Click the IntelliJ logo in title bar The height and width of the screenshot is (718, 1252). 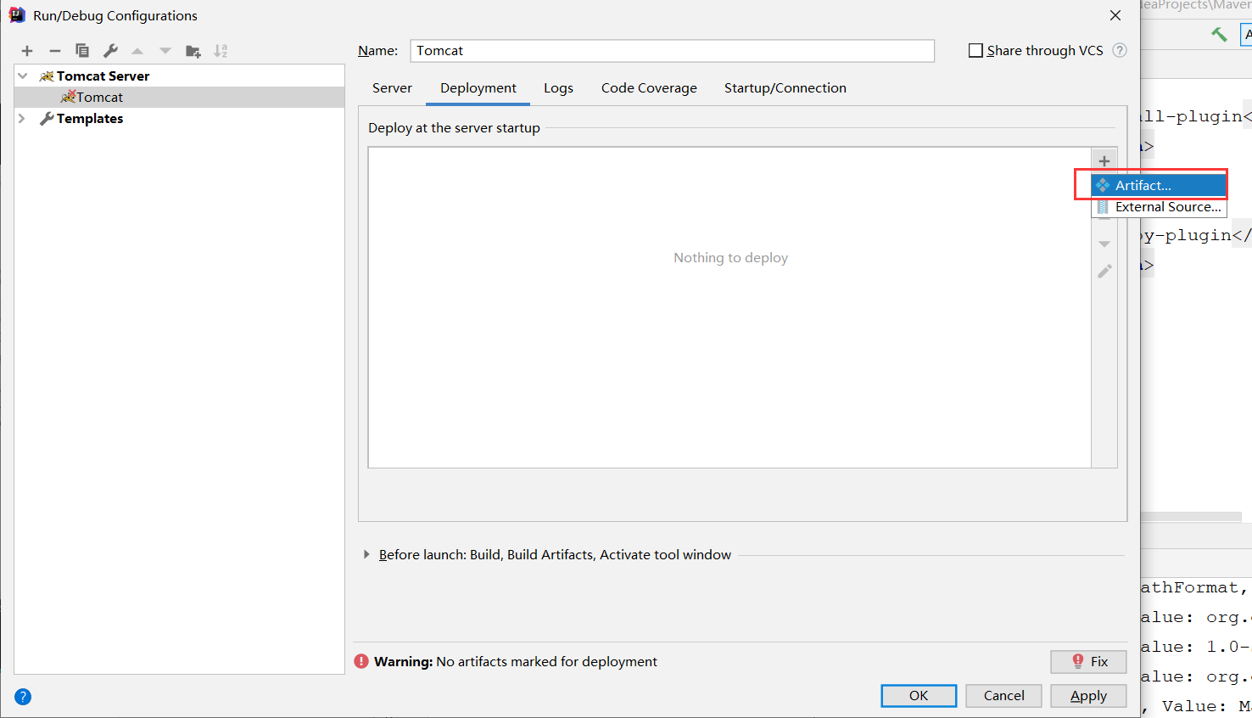(17, 15)
